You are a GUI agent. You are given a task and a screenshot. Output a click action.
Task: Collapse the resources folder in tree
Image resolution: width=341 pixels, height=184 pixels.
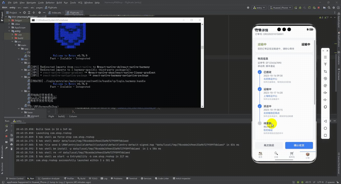click(x=19, y=109)
